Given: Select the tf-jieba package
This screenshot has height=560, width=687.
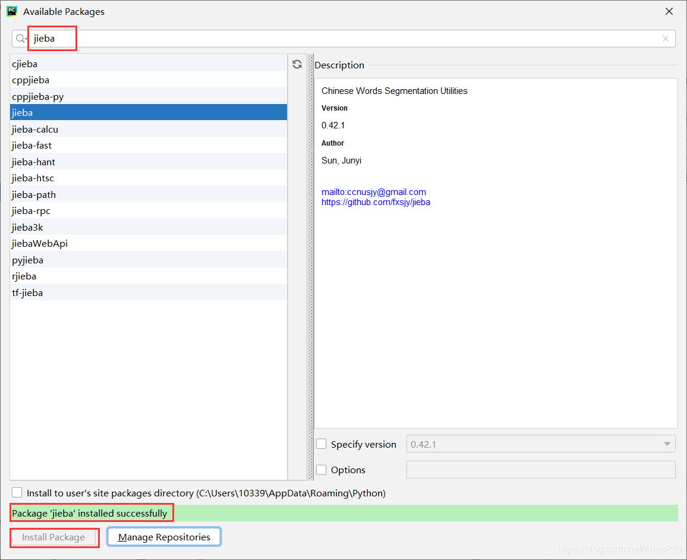Looking at the screenshot, I should point(149,292).
